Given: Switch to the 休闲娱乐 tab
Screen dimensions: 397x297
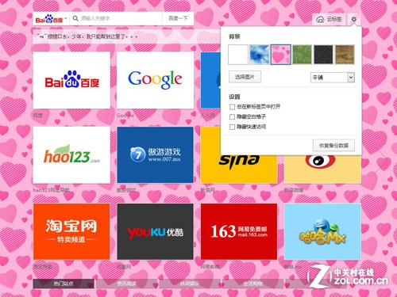Looking at the screenshot, I should point(190,284).
